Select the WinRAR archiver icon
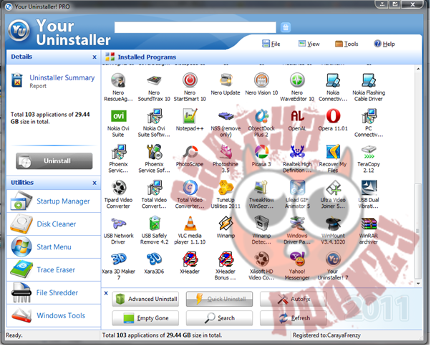 pos(369,224)
